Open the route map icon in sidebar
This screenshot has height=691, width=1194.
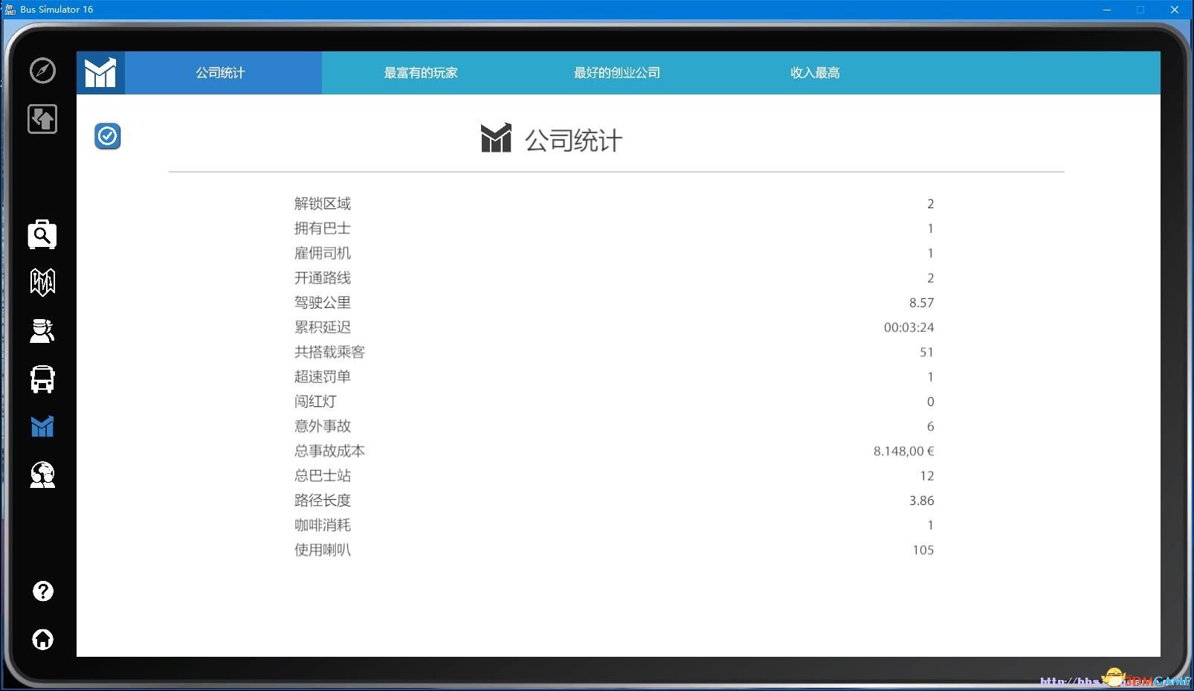[x=42, y=282]
